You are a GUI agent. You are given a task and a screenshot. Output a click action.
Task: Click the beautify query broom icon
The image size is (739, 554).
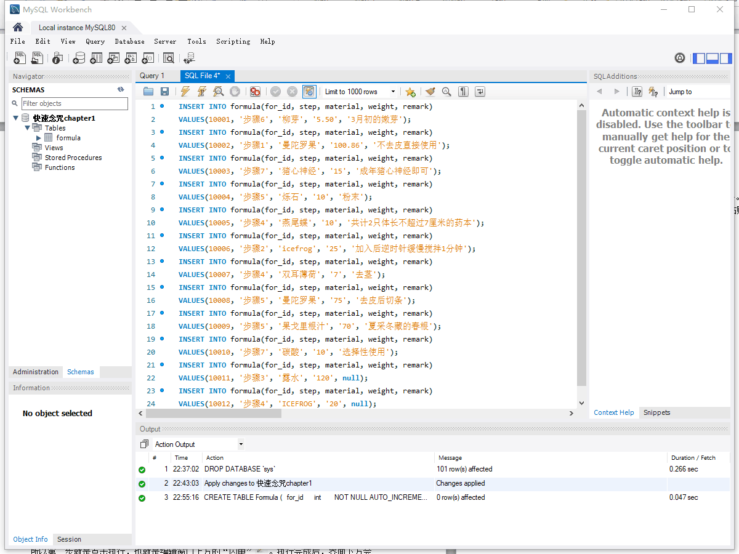430,92
